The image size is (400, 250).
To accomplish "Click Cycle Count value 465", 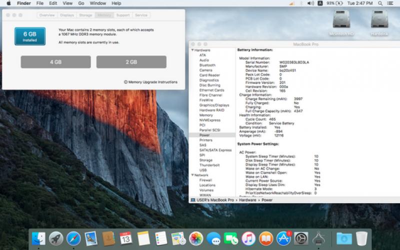I will 272,119.
